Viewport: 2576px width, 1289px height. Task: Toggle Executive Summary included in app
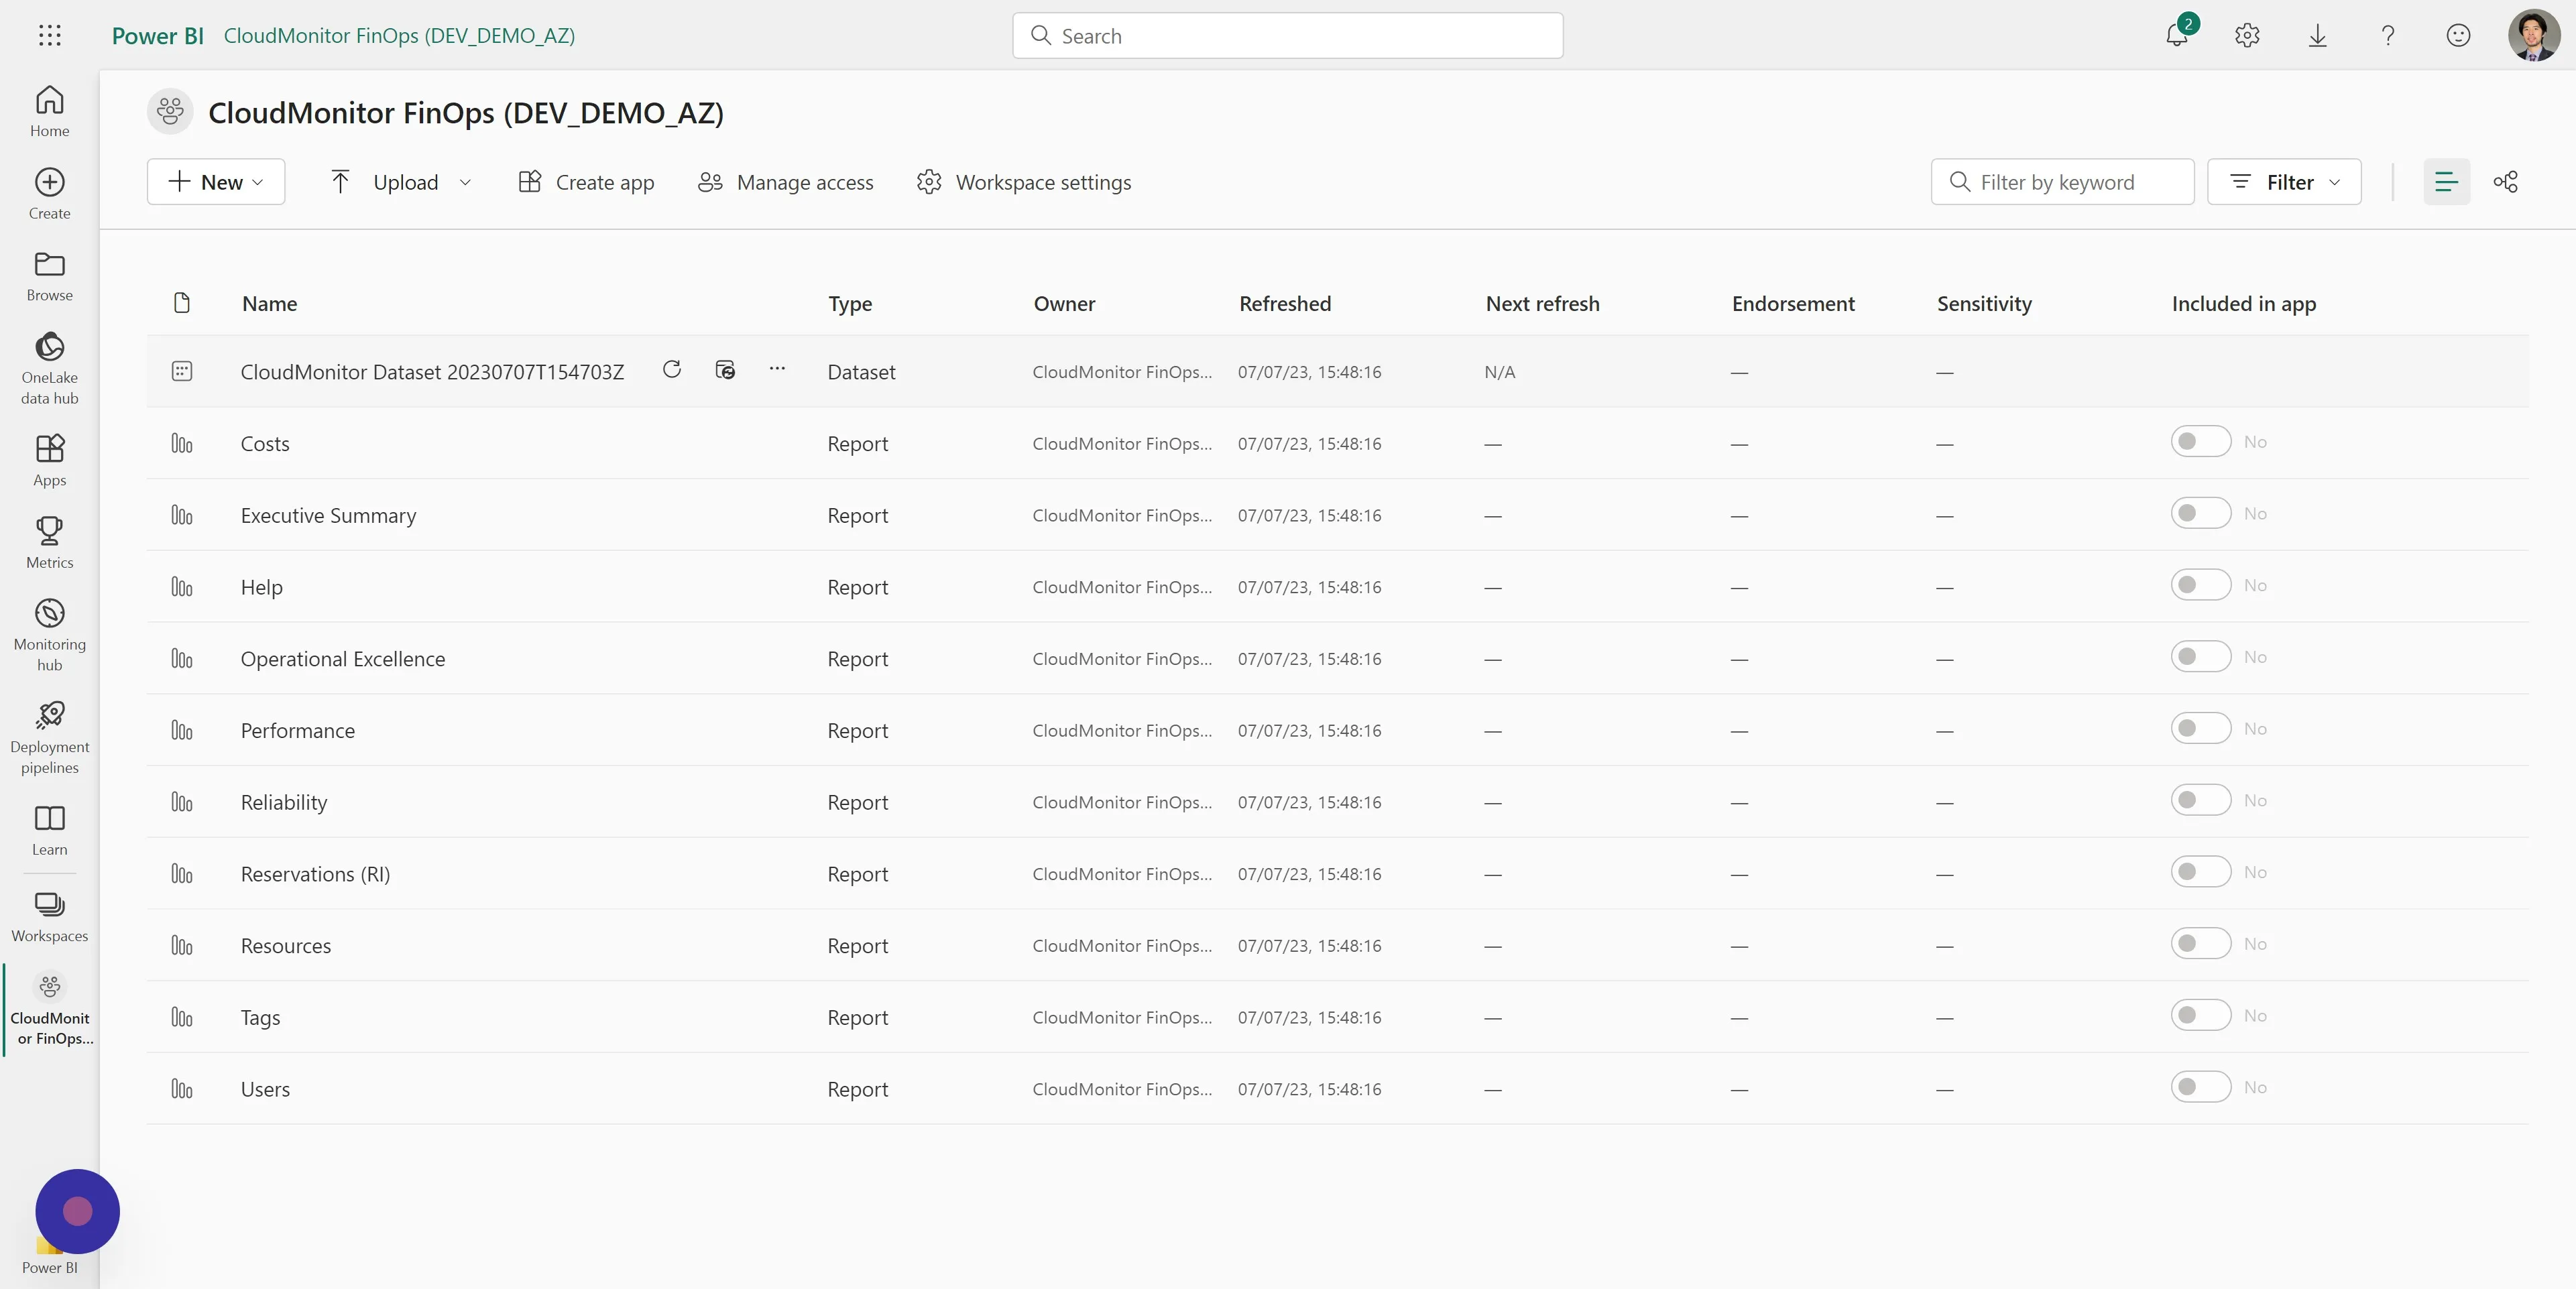pos(2200,513)
